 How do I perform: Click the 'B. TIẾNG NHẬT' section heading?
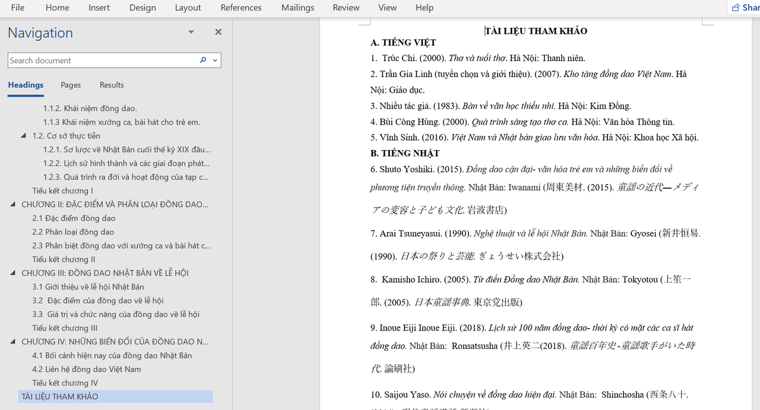[405, 153]
